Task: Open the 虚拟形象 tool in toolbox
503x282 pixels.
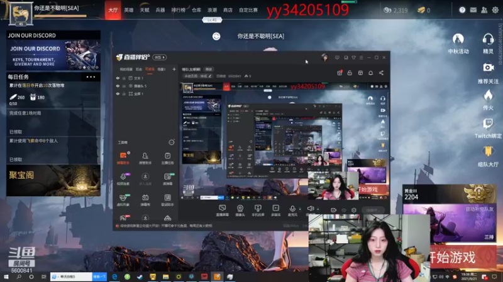Action: pos(123,200)
